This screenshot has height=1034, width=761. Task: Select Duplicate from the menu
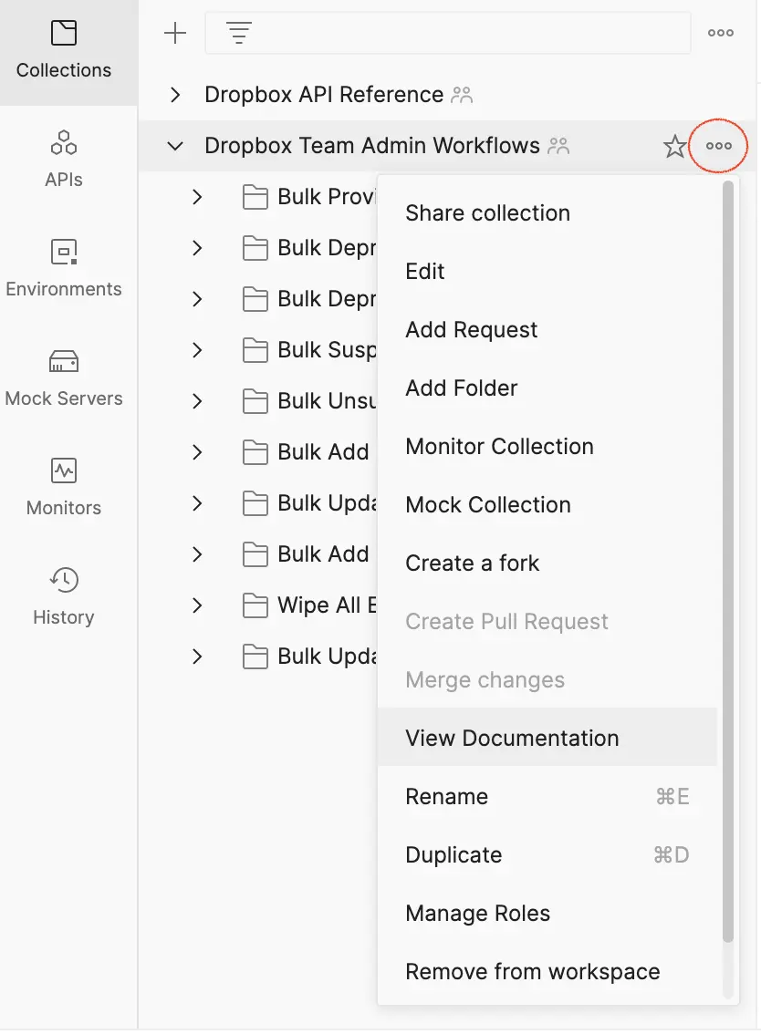(x=547, y=854)
